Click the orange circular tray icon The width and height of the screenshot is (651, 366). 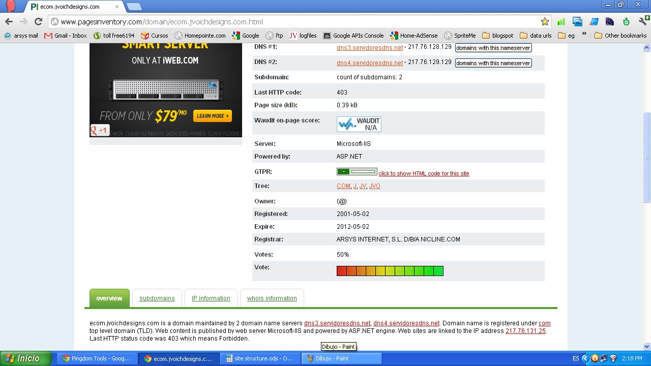tap(595, 358)
